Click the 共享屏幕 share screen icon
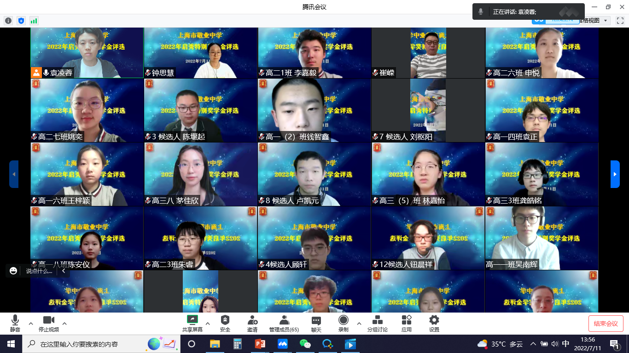 pyautogui.click(x=192, y=320)
